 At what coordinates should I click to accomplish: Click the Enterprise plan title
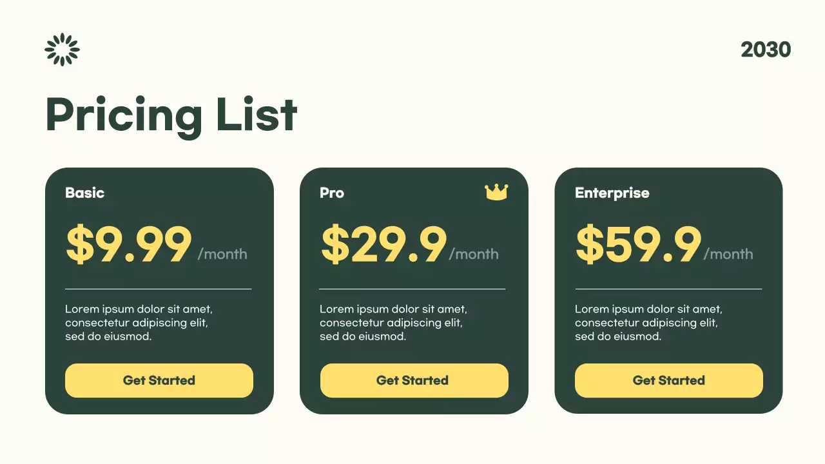(612, 193)
